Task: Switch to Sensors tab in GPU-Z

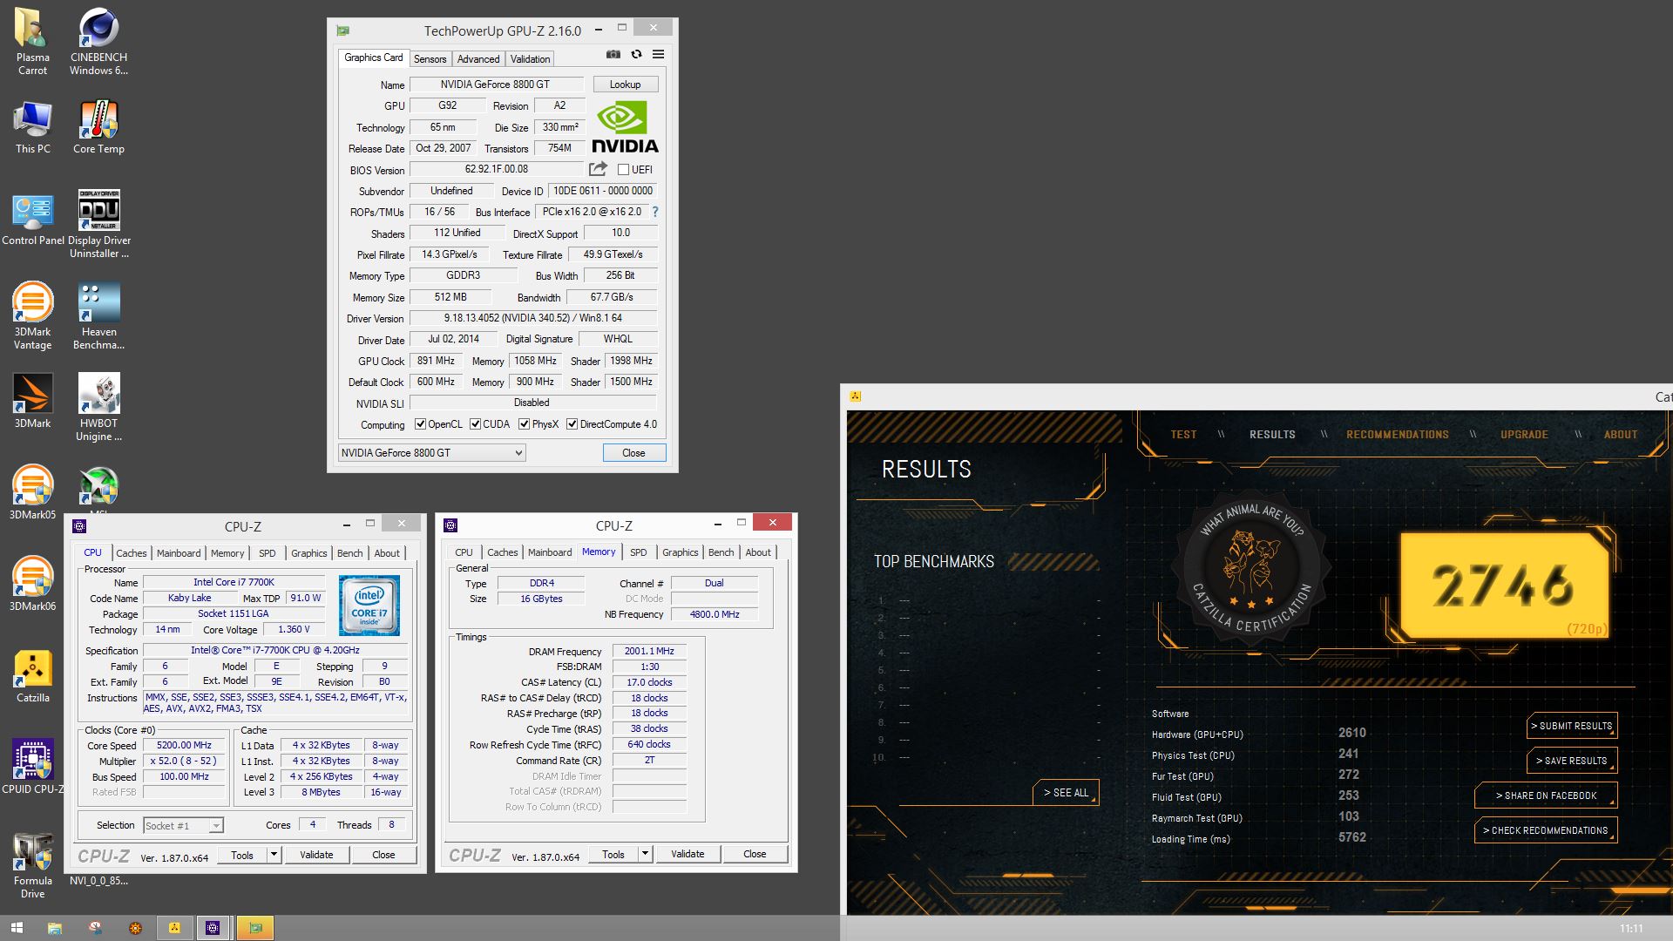Action: (x=430, y=59)
